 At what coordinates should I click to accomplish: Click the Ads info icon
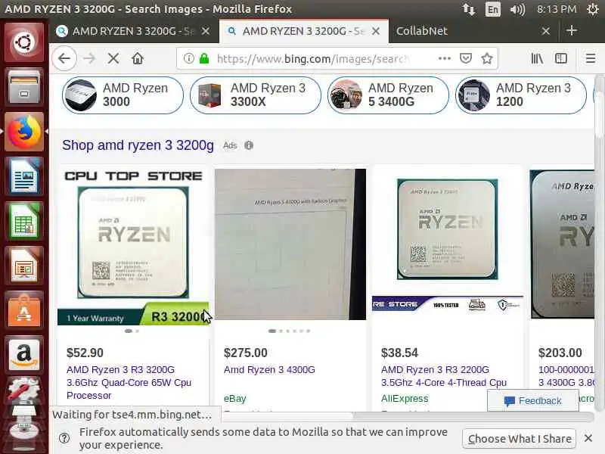pyautogui.click(x=249, y=145)
